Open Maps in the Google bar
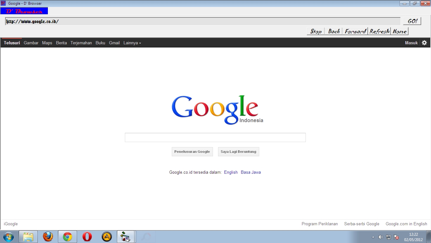 (47, 43)
